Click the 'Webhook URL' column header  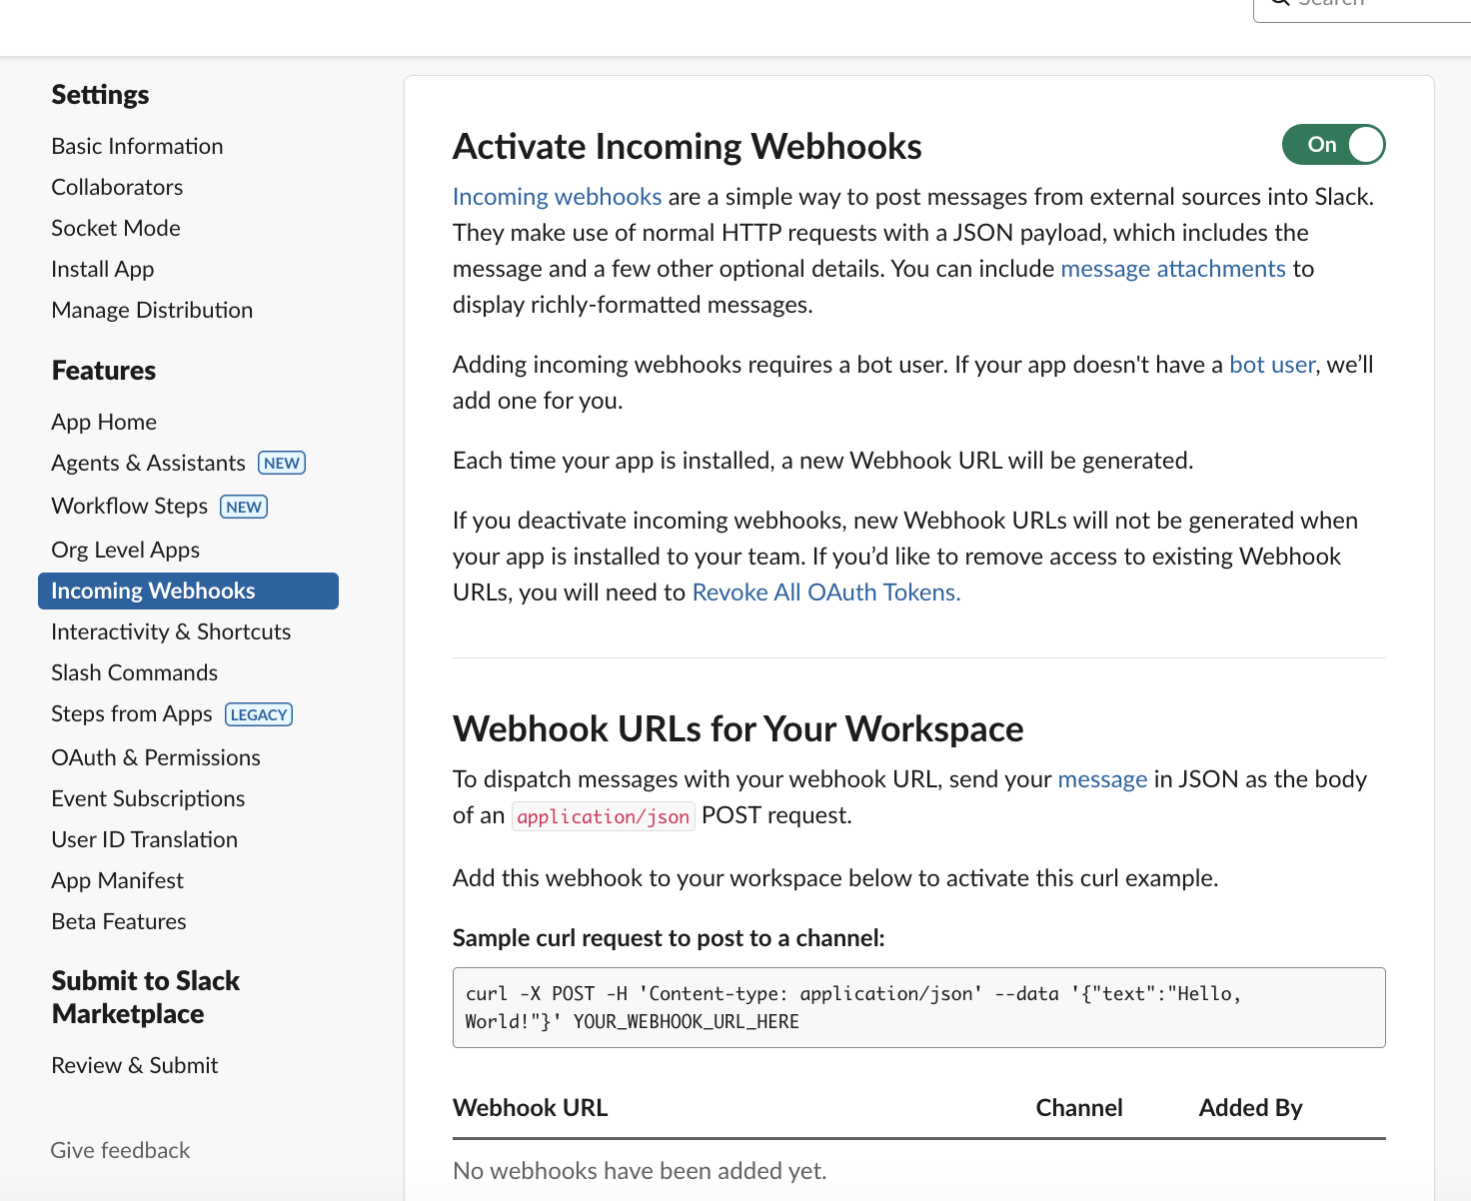coord(530,1108)
